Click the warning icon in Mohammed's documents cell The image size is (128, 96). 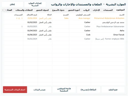pyautogui.click(x=19, y=18)
